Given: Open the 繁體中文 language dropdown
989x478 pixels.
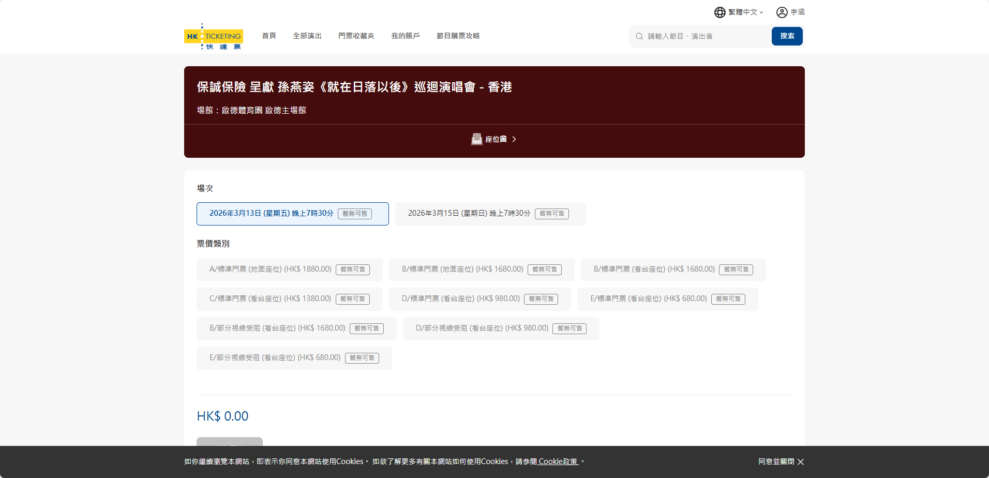Looking at the screenshot, I should 745,12.
